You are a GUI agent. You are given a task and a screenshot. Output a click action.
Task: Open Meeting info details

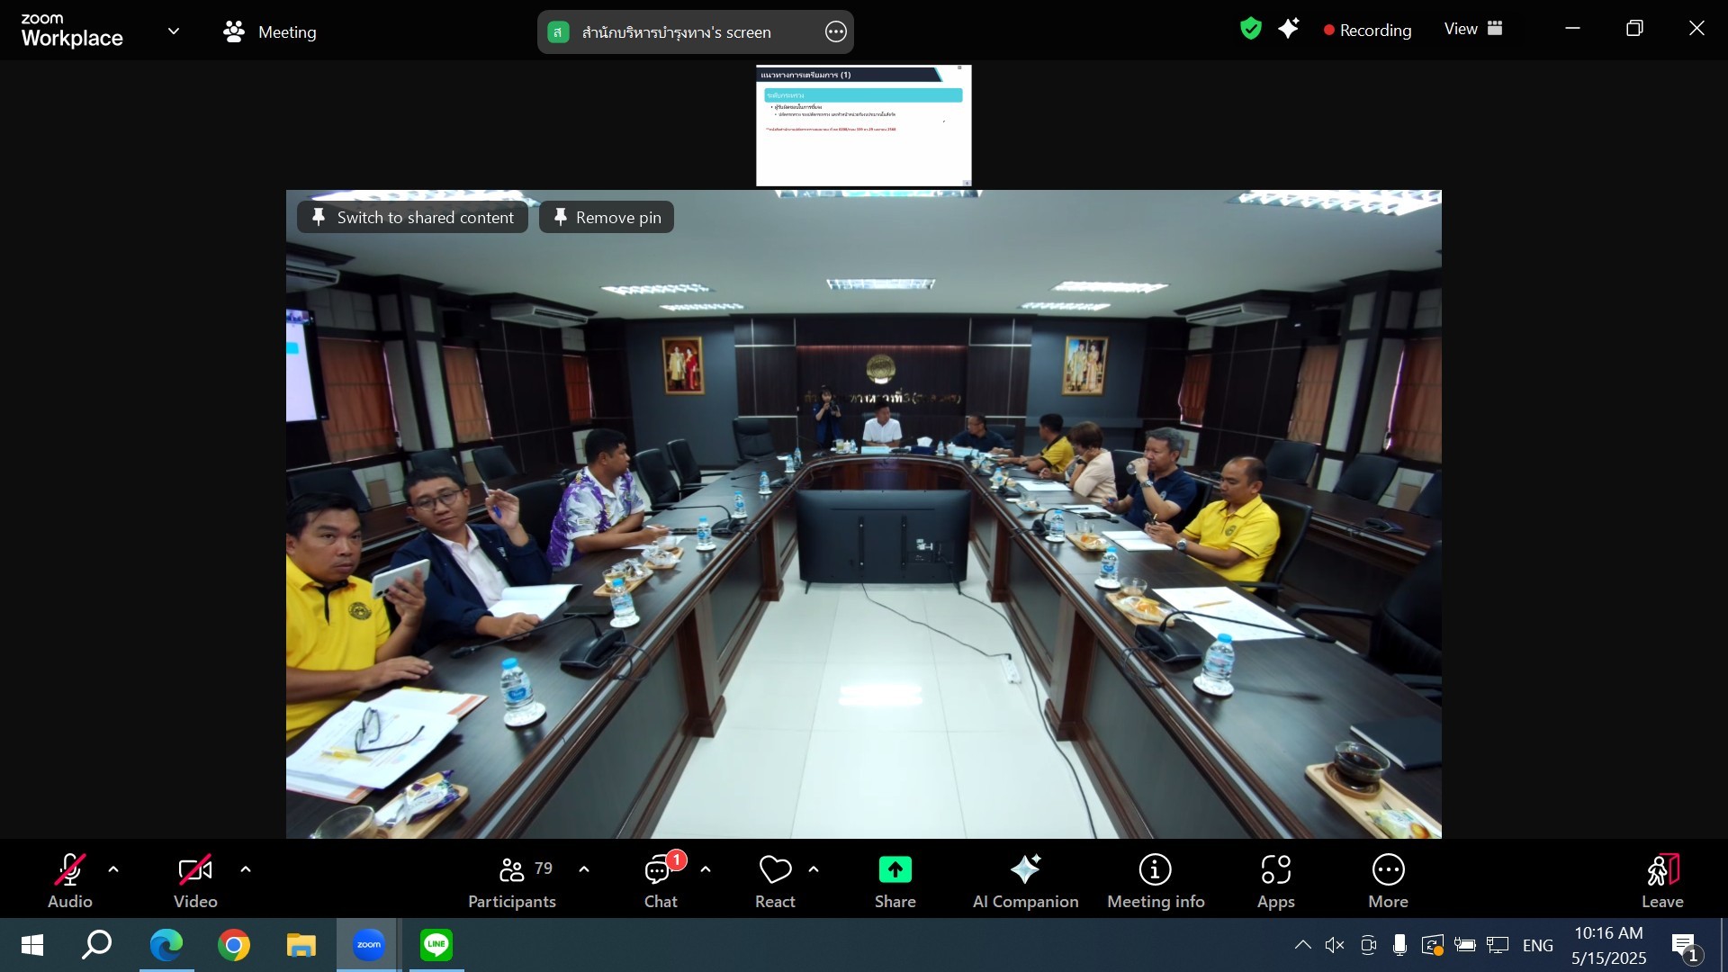click(x=1155, y=880)
